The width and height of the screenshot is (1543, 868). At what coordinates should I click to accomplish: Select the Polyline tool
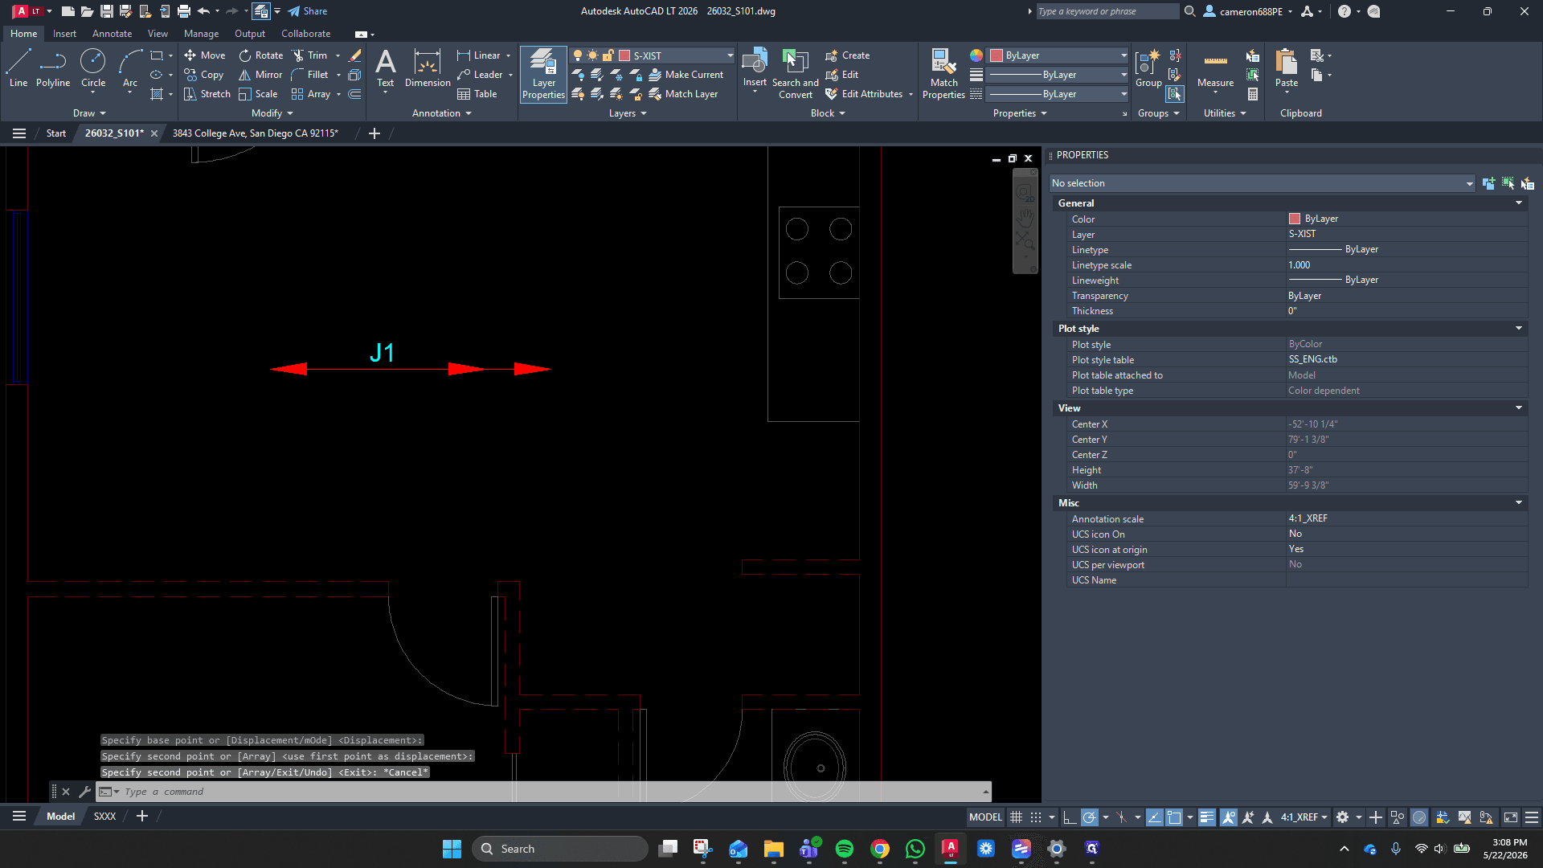(53, 68)
